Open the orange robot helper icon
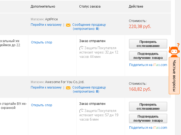 174,50
